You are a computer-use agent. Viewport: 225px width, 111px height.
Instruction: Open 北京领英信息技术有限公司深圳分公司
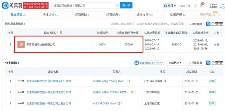[49, 81]
